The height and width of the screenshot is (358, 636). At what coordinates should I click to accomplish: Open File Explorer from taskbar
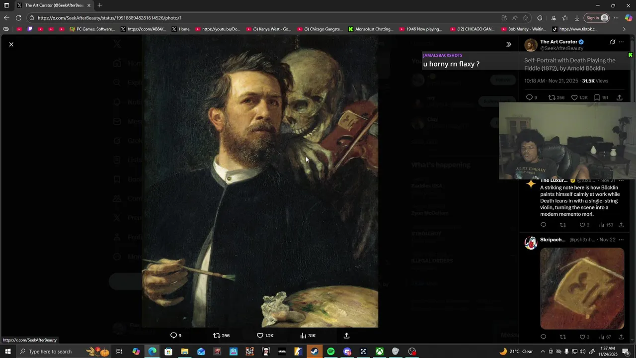pyautogui.click(x=184, y=352)
